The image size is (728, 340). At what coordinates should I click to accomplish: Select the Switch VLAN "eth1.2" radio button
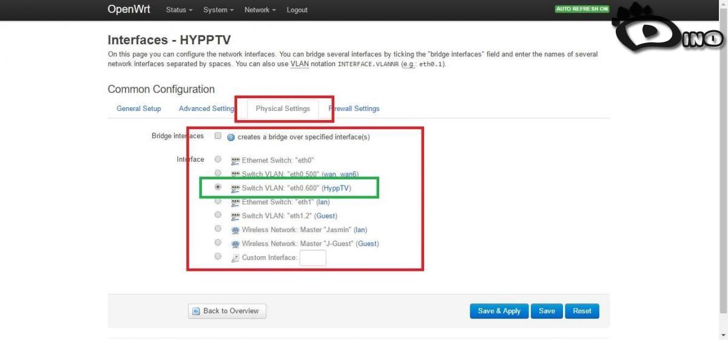[x=218, y=215]
